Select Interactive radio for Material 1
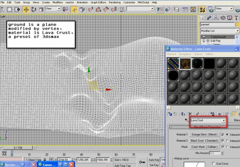This screenshot has width=240, height=167. [x=227, y=135]
